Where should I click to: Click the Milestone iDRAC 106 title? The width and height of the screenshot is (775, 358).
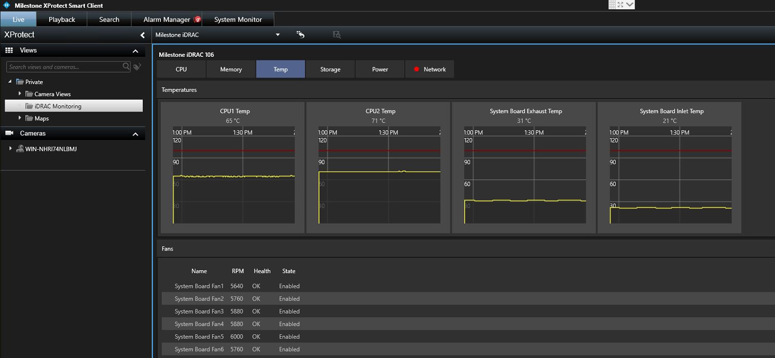186,55
